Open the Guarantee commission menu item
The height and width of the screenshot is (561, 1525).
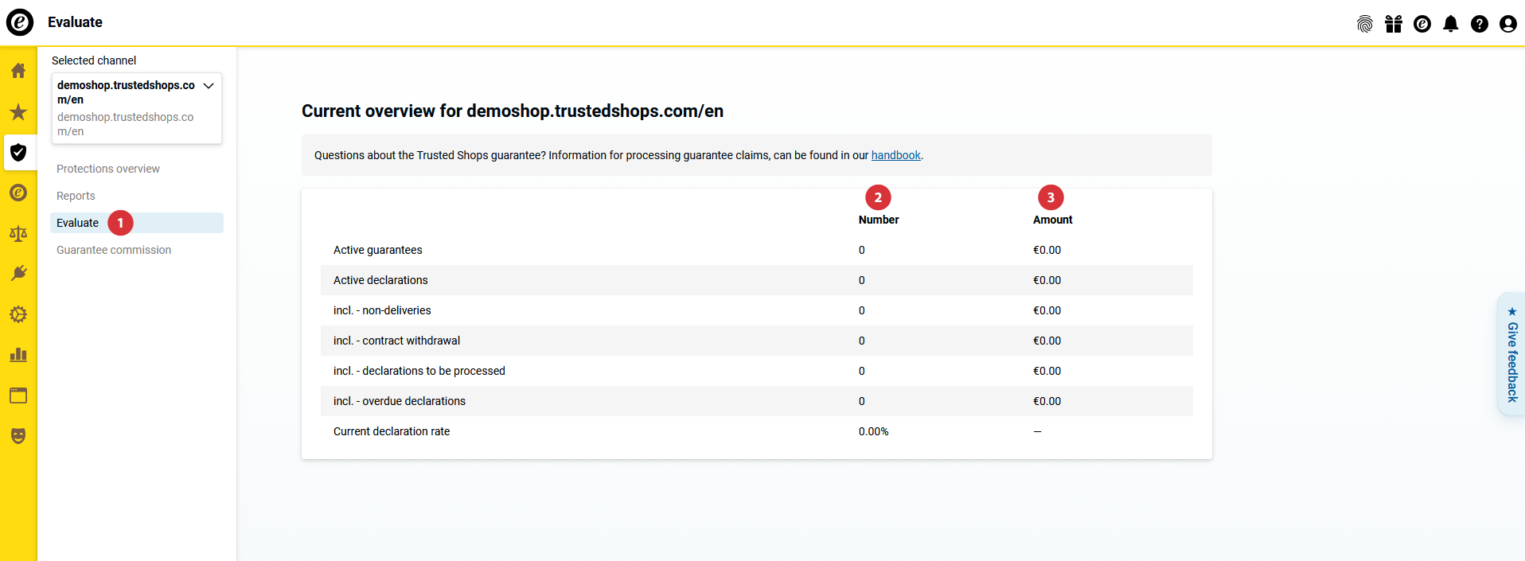[114, 250]
